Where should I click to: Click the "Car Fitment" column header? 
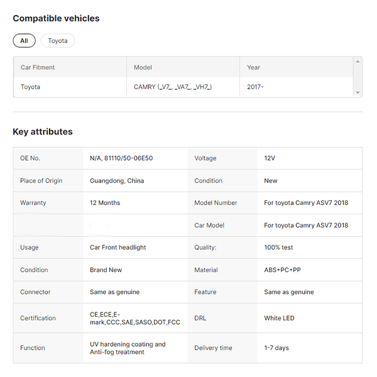point(38,67)
